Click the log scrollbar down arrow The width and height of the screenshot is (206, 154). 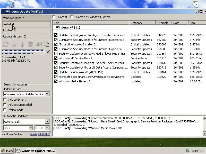pos(204,134)
